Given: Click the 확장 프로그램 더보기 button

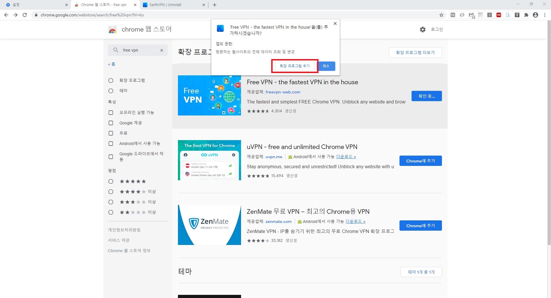Looking at the screenshot, I should coord(415,52).
